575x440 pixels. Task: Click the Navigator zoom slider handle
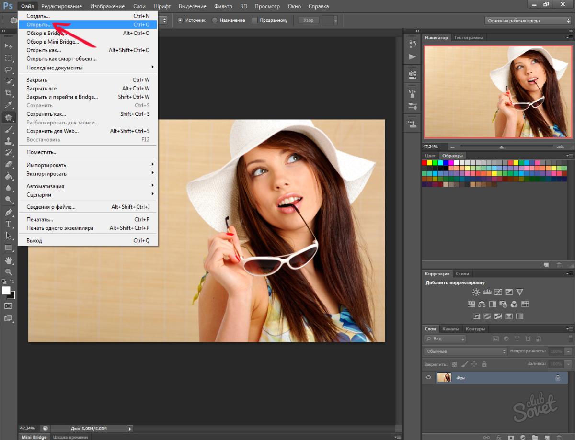click(x=501, y=147)
